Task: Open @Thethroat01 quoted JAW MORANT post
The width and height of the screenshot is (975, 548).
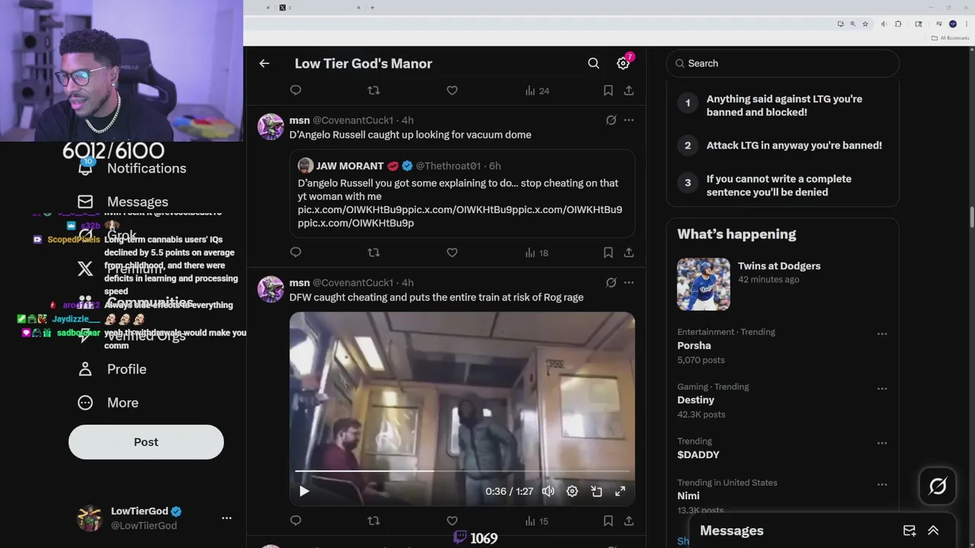Action: (x=462, y=193)
